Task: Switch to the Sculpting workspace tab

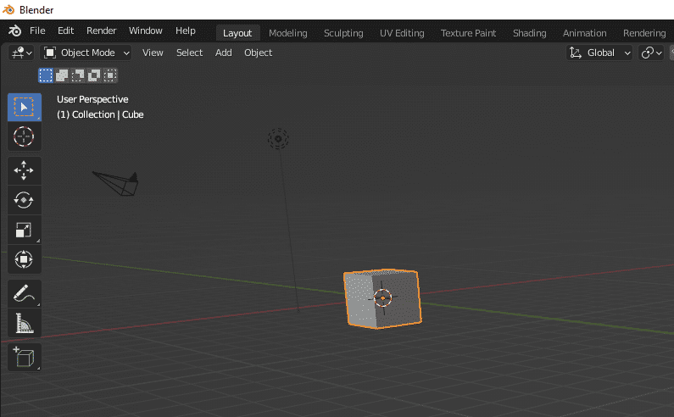Action: (x=343, y=33)
